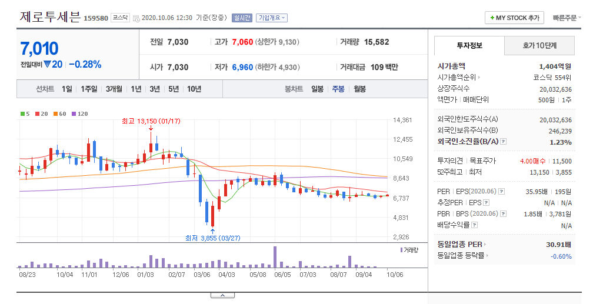Click the PER value 35.95배
The width and height of the screenshot is (593, 304).
click(537, 192)
